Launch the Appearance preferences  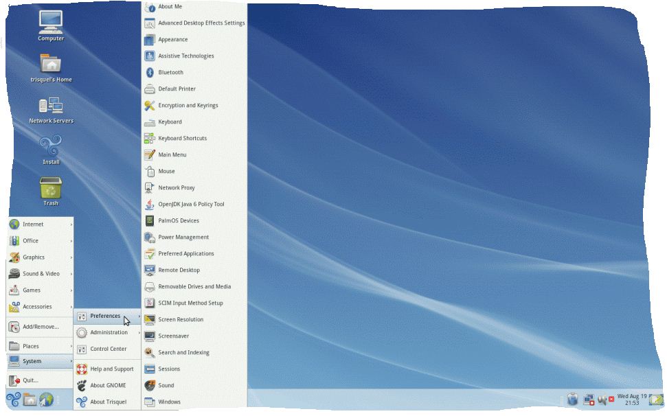pos(194,40)
